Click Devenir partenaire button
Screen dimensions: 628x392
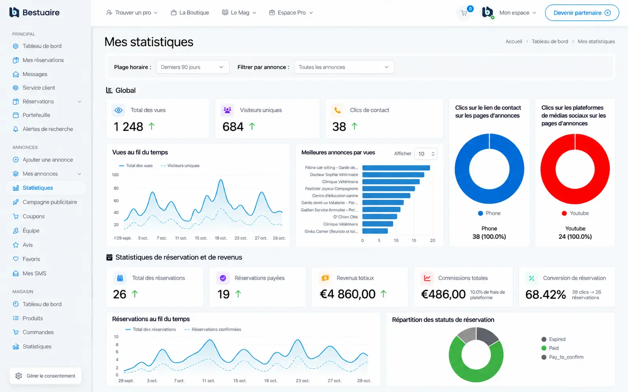582,13
